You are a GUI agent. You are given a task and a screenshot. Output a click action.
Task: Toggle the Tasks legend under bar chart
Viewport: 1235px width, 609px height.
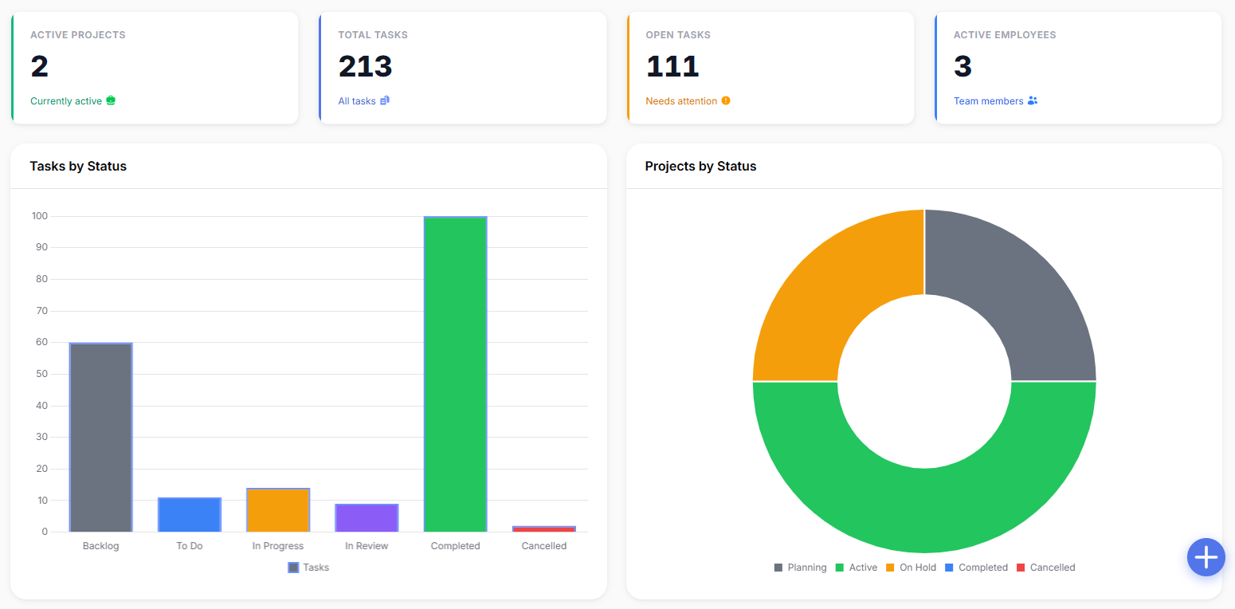(x=308, y=568)
